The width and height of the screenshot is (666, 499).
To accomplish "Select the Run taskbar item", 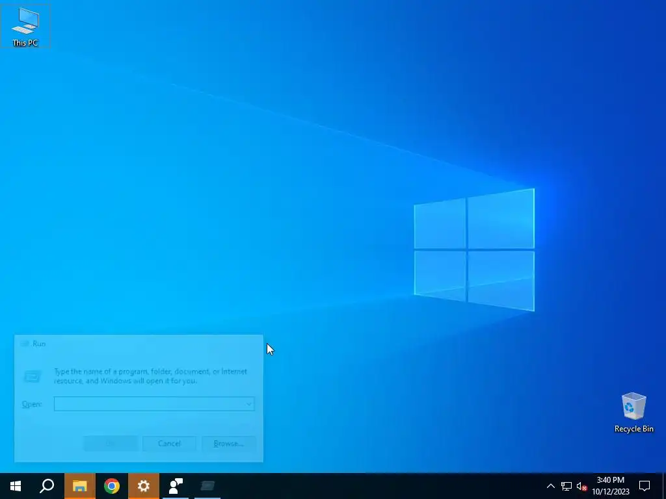I will pos(207,486).
